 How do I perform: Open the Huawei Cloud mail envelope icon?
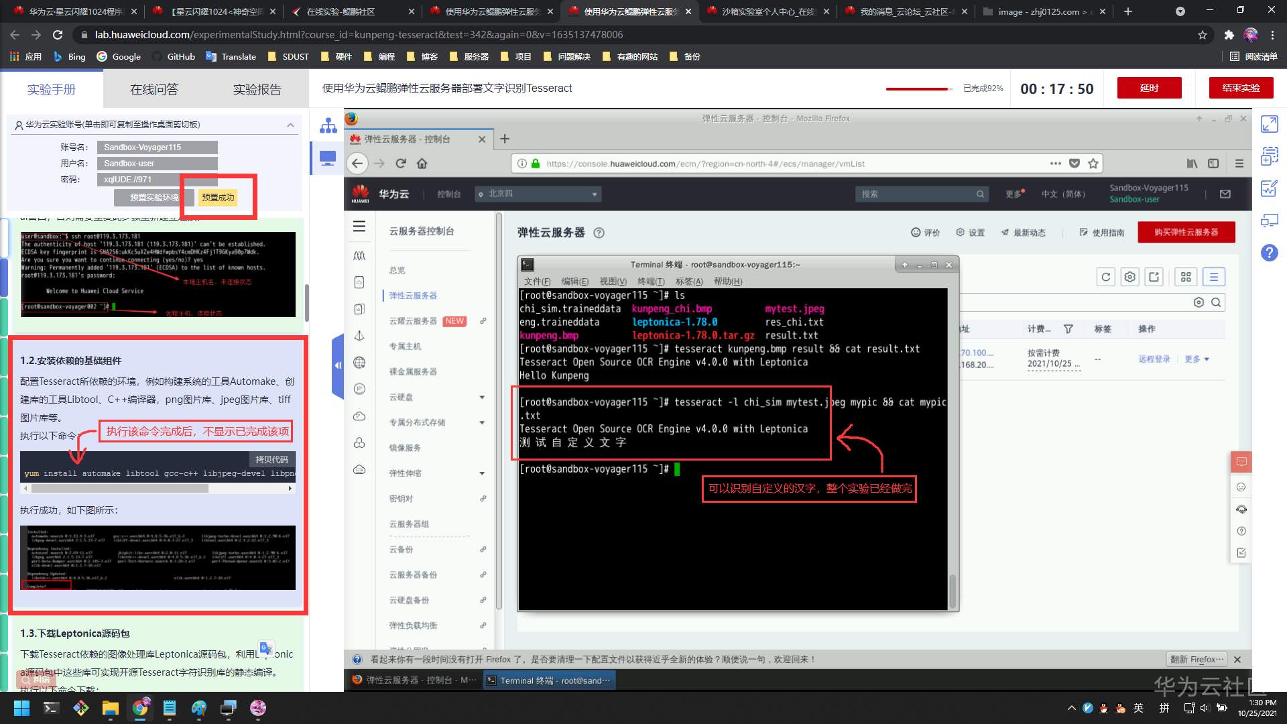(x=1225, y=194)
